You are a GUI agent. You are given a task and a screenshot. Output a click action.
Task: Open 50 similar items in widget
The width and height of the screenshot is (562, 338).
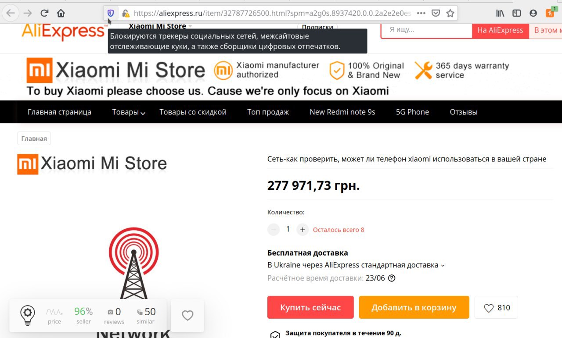pos(145,316)
